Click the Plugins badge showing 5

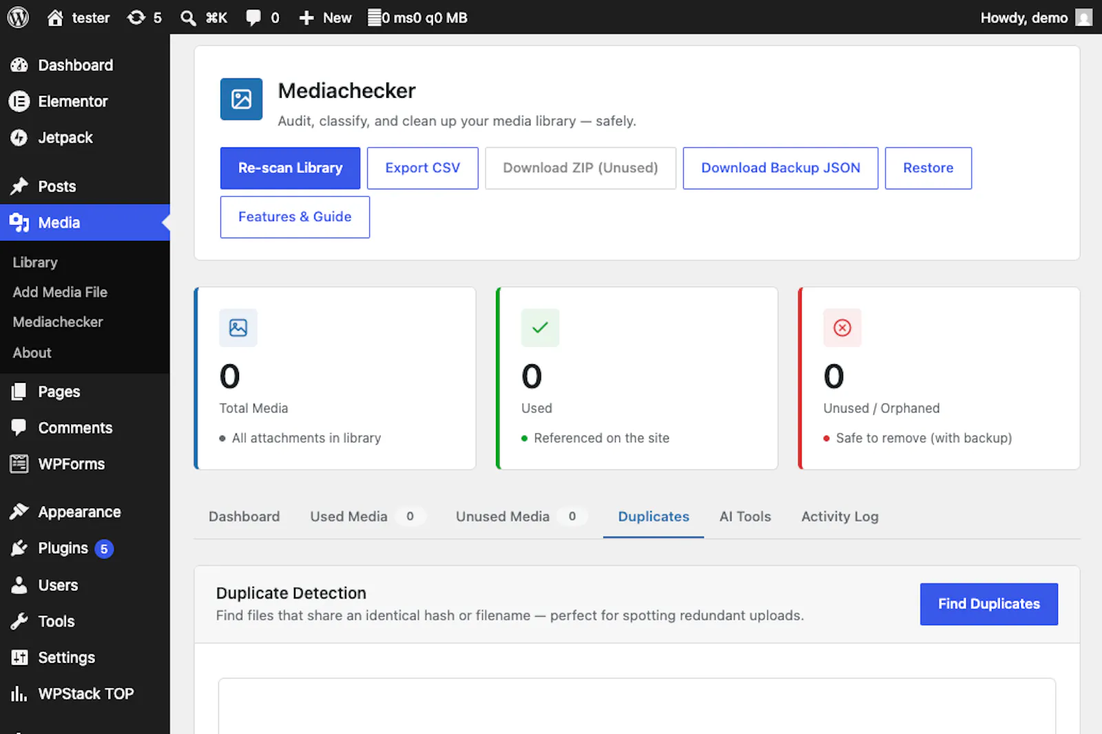click(x=104, y=549)
